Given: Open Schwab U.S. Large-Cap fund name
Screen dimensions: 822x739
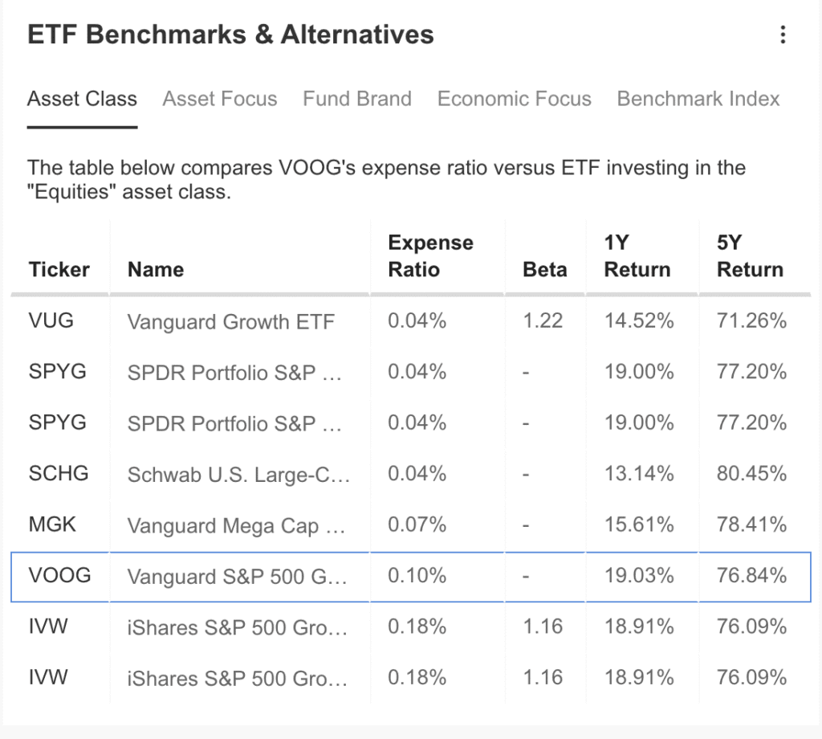Looking at the screenshot, I should 238,475.
